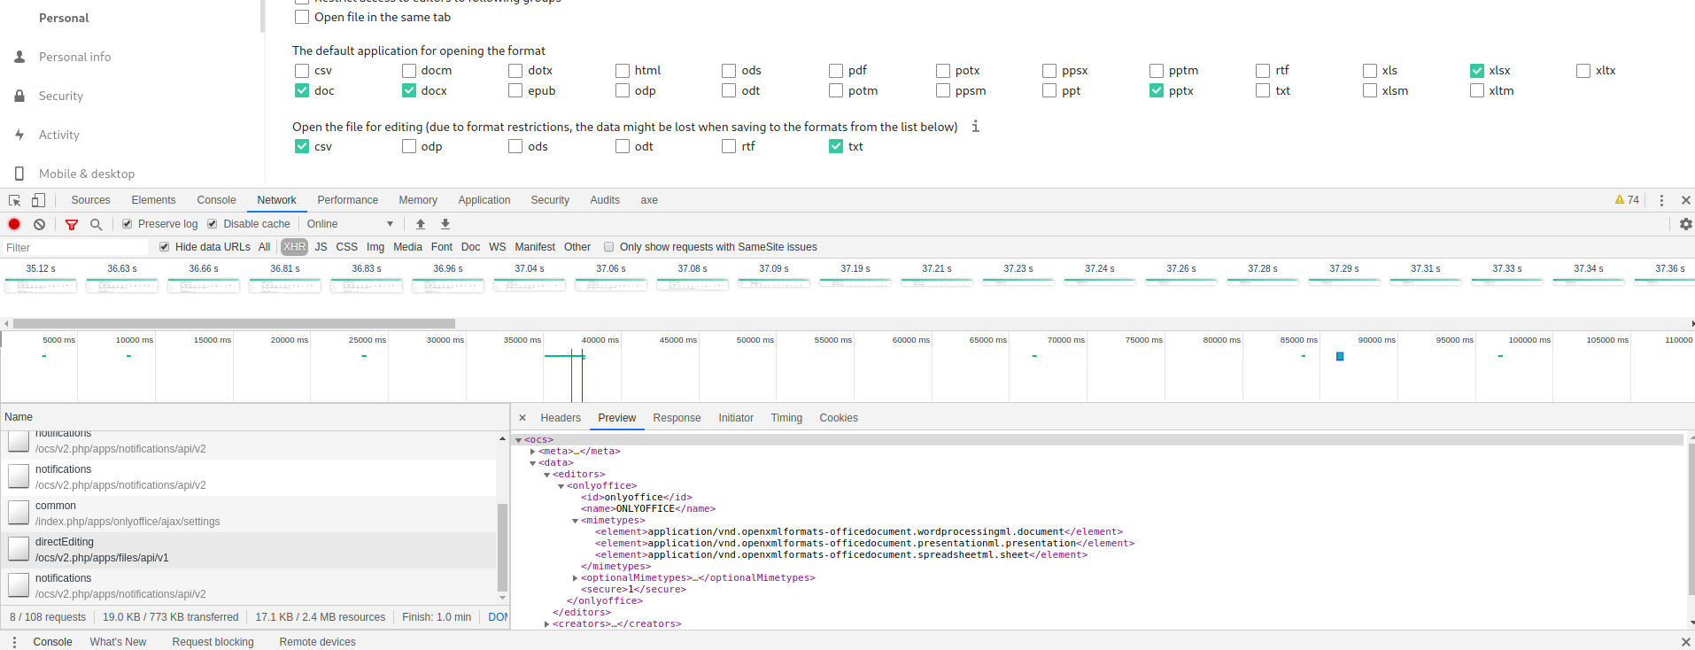This screenshot has width=1695, height=650.
Task: Open network settings gear icon
Action: coord(1685,224)
